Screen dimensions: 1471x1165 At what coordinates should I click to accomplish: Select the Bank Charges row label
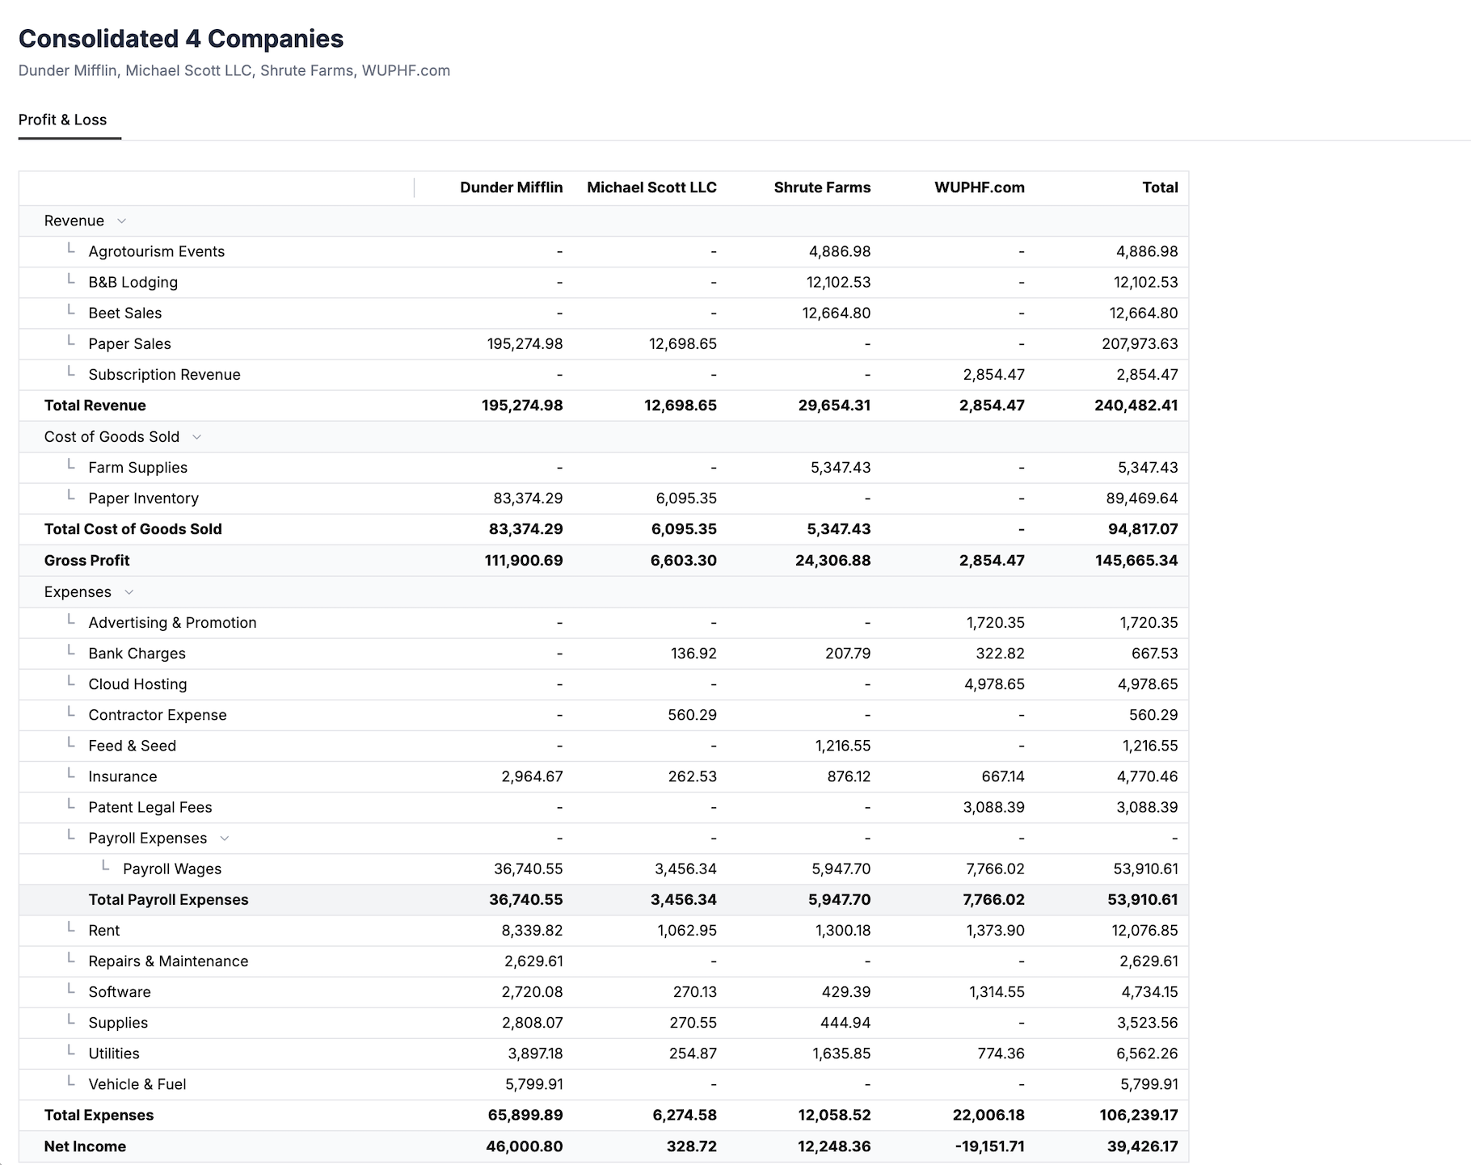(x=137, y=654)
